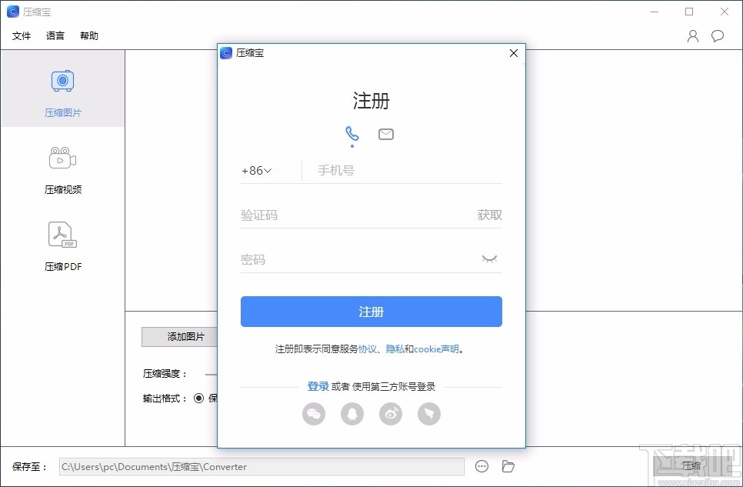Viewport: 743px width, 487px height.
Task: Choose phone registration method icon
Action: (x=352, y=134)
